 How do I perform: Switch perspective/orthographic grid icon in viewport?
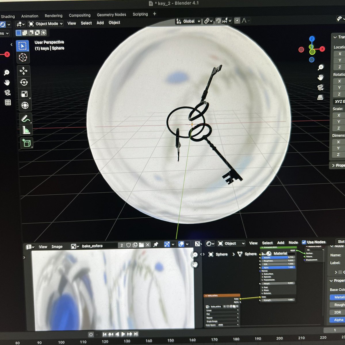point(320,97)
